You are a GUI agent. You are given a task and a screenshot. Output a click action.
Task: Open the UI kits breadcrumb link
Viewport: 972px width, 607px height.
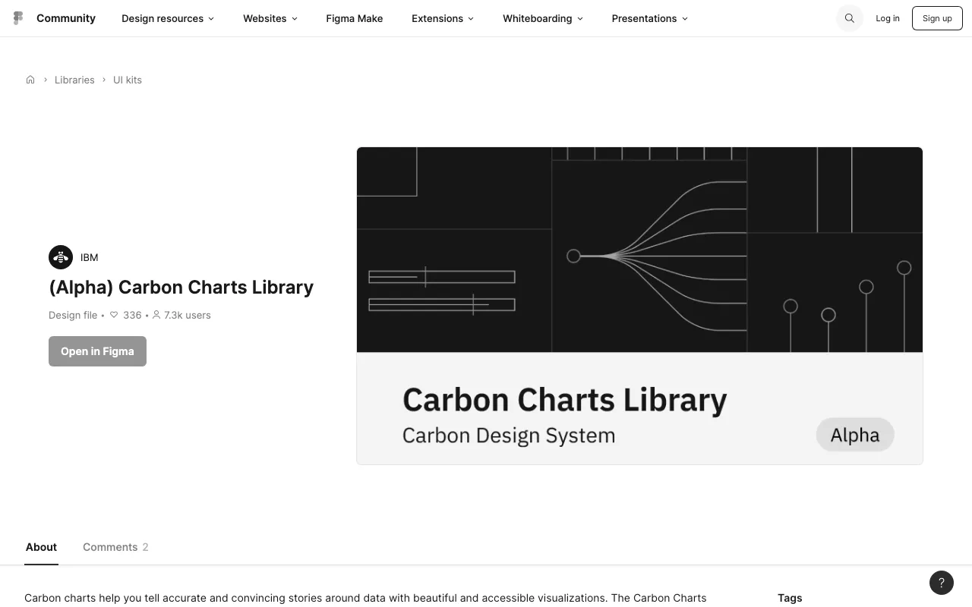click(x=128, y=80)
